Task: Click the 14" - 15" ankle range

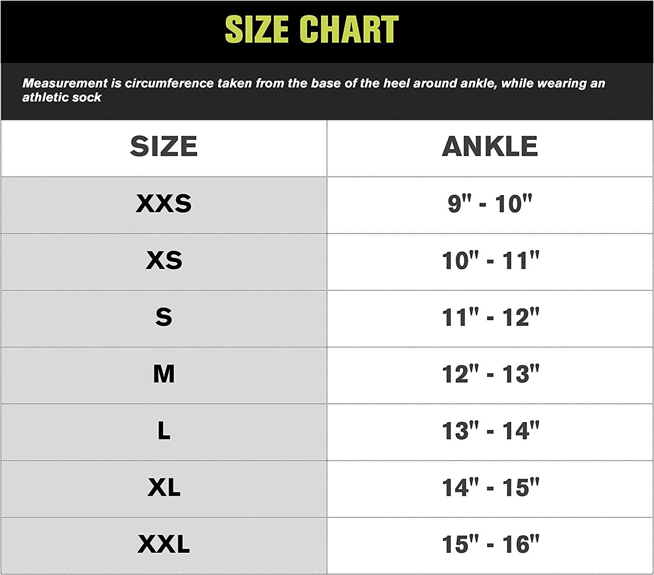Action: (490, 487)
